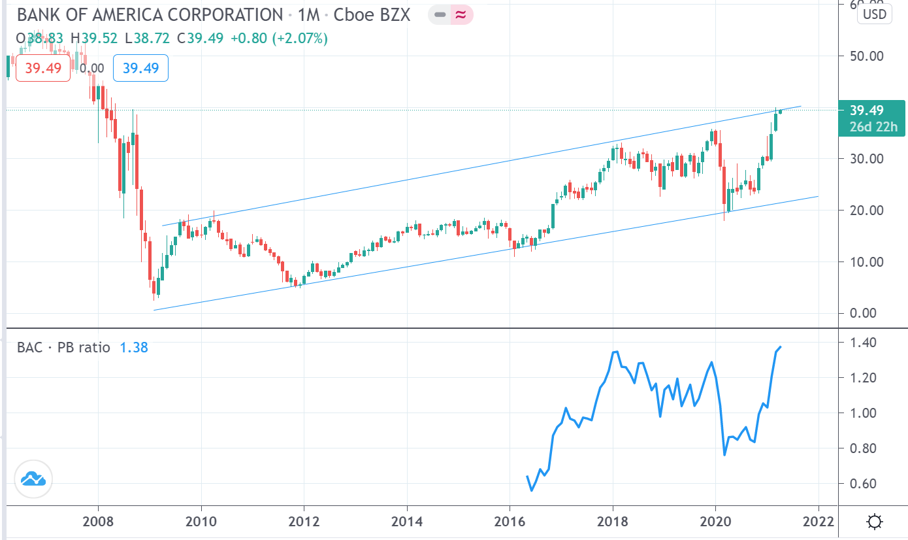
Task: Click the close value C39.49
Action: pyautogui.click(x=199, y=39)
